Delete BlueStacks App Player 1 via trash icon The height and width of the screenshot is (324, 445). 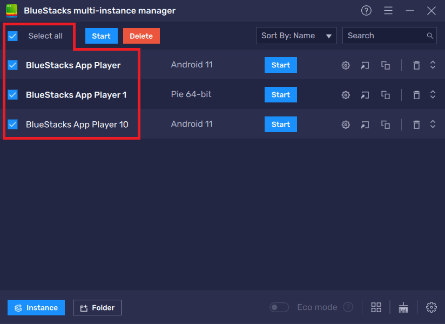tap(416, 94)
